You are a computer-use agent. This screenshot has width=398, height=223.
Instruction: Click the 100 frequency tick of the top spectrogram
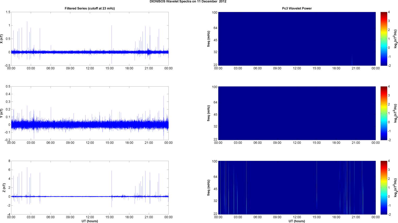click(x=215, y=13)
